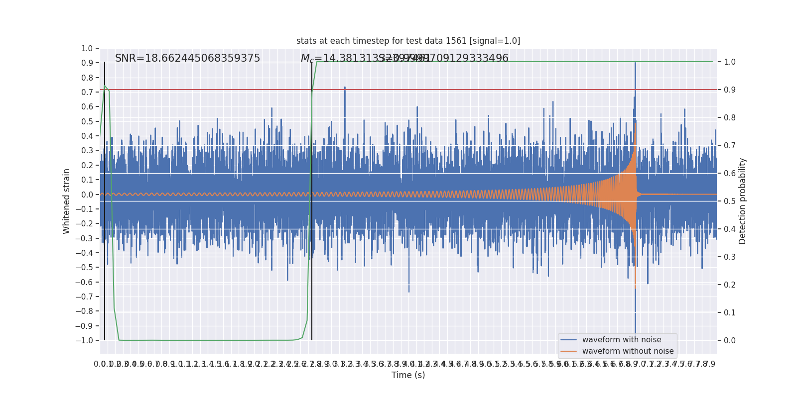The height and width of the screenshot is (398, 797).
Task: Click the blue line swatch in the legend
Action: 568,340
